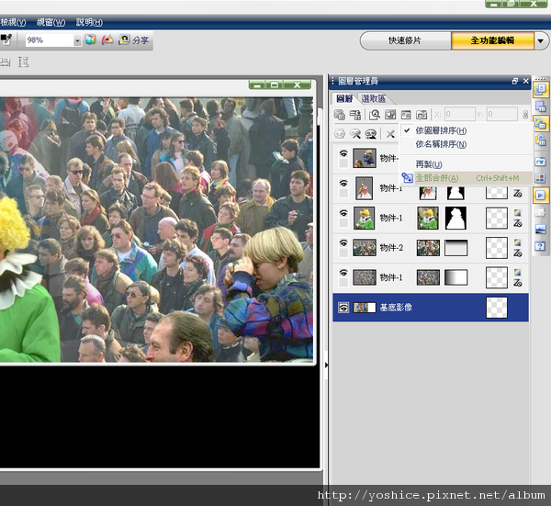Viewport: 551px width, 506px height.
Task: Click the X position input field
Action: pos(460,114)
